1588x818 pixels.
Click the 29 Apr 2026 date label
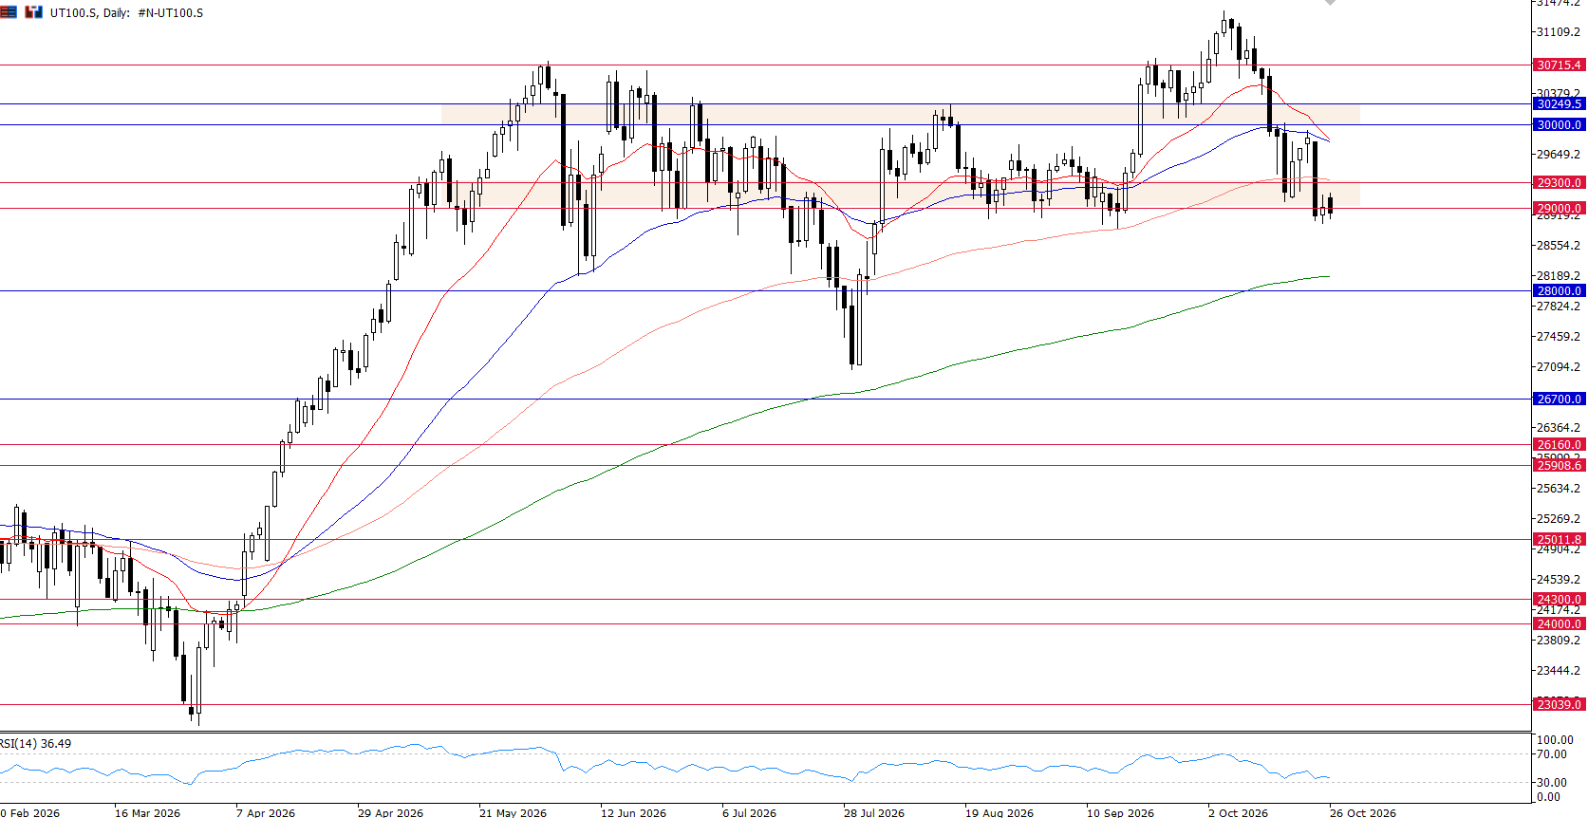coord(390,812)
